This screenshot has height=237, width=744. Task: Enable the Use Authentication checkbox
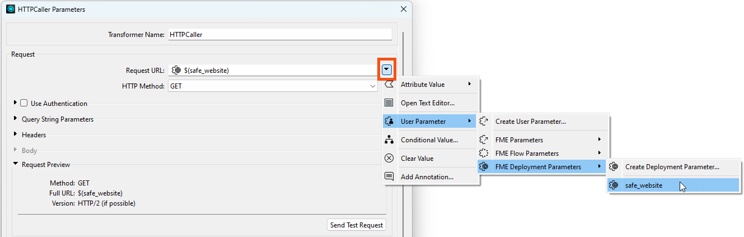point(24,103)
